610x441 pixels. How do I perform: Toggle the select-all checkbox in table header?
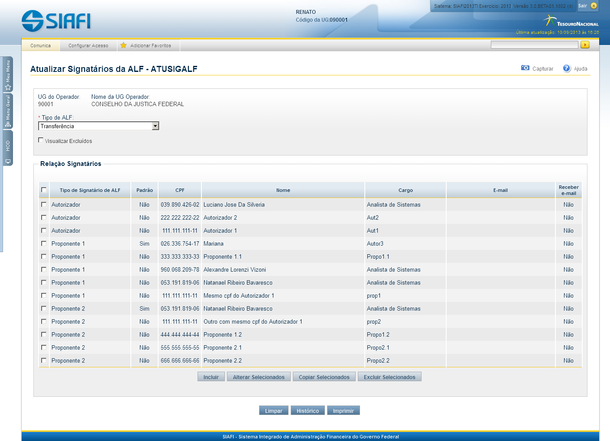pyautogui.click(x=44, y=190)
